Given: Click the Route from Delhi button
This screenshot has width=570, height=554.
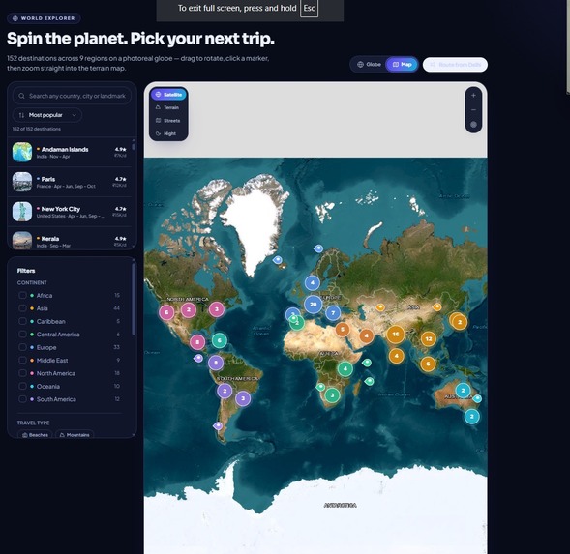Looking at the screenshot, I should click(455, 65).
